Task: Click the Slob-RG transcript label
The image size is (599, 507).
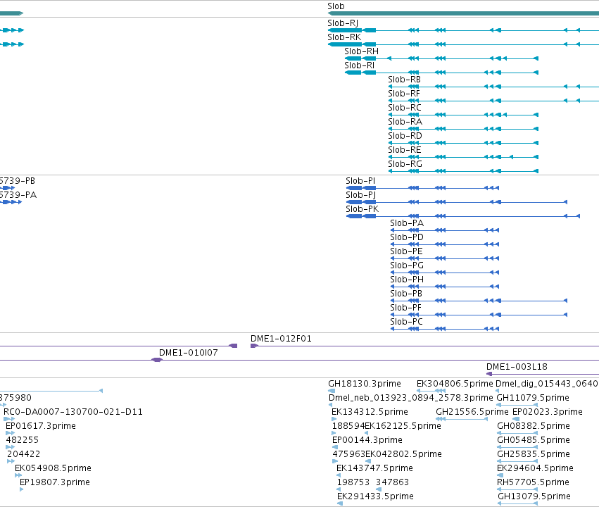Action: click(405, 164)
